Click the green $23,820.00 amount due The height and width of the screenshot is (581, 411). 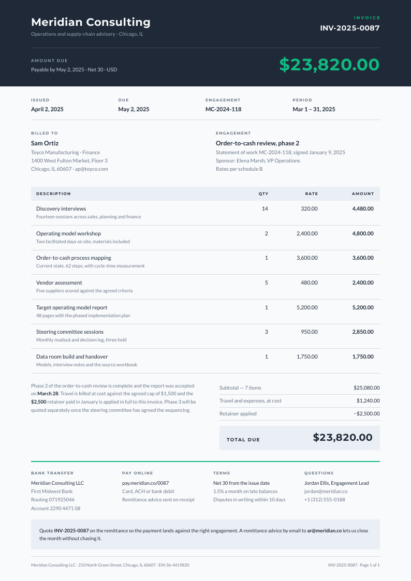point(329,65)
